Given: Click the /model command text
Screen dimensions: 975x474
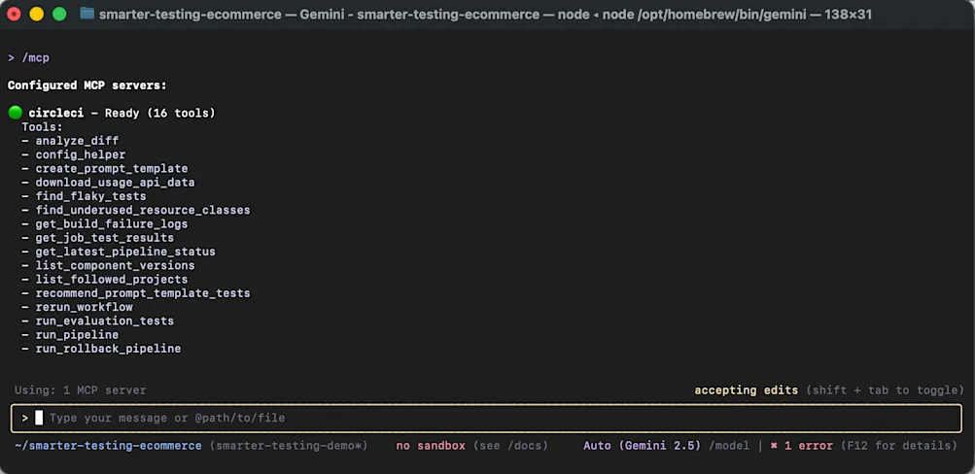Looking at the screenshot, I should point(729,446).
